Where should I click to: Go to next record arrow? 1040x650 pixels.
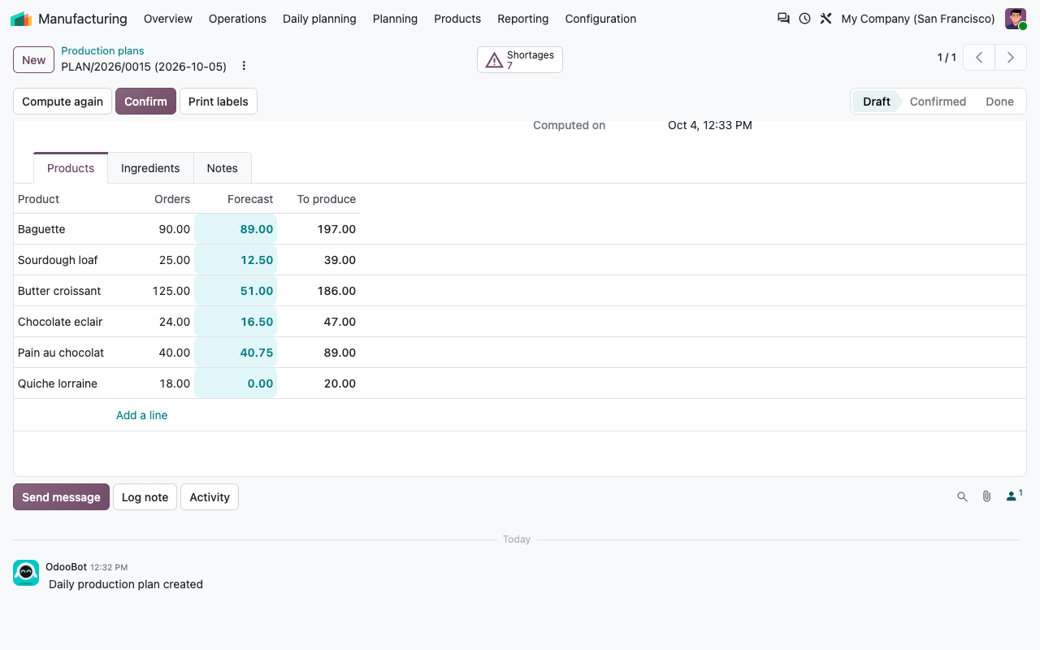tap(1011, 58)
